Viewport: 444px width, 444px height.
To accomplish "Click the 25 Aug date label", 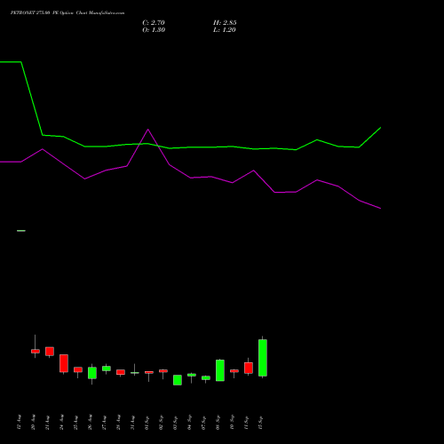I will (75, 422).
